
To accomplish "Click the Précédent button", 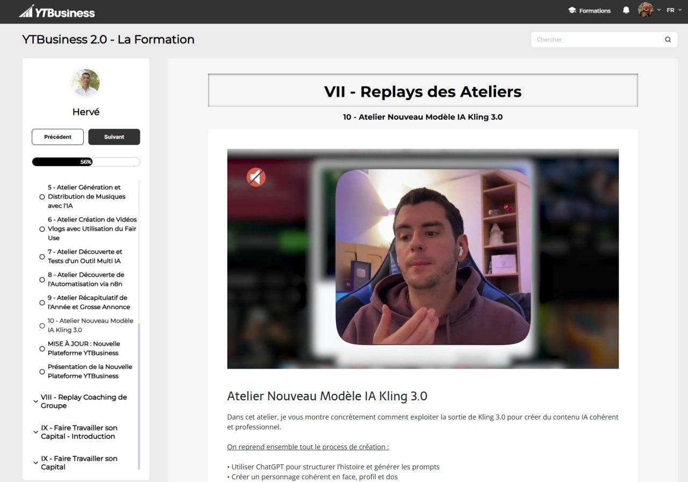I will pyautogui.click(x=58, y=136).
